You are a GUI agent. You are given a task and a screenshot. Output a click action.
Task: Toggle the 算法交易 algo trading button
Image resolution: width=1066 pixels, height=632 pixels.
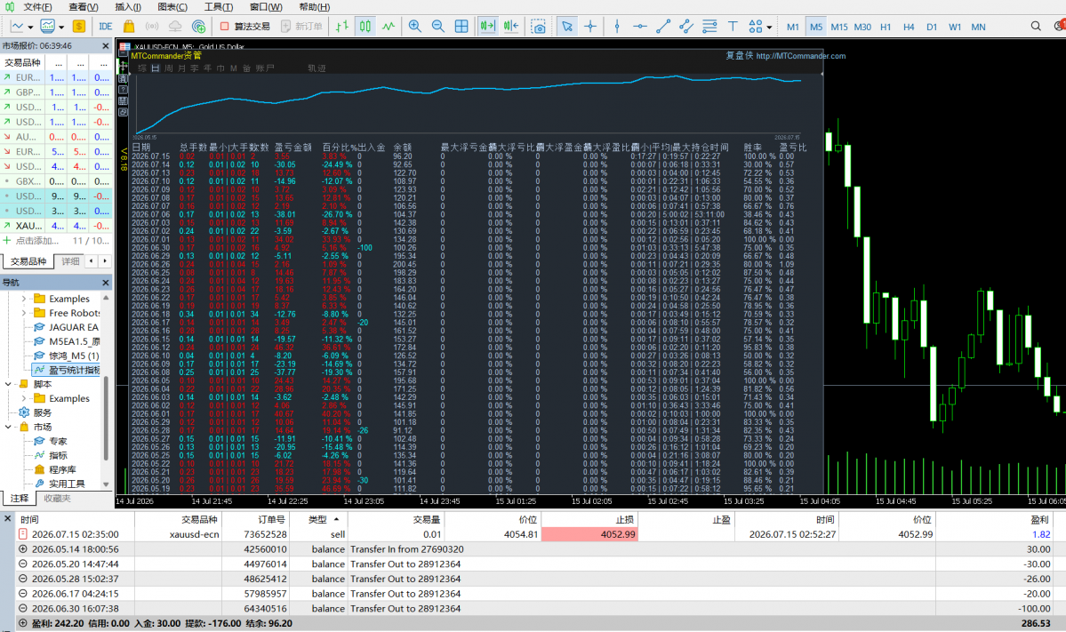(244, 27)
